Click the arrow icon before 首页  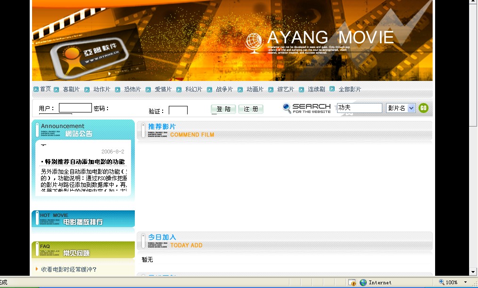[x=36, y=89]
